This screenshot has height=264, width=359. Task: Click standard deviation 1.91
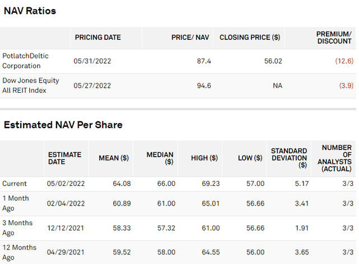click(x=302, y=228)
